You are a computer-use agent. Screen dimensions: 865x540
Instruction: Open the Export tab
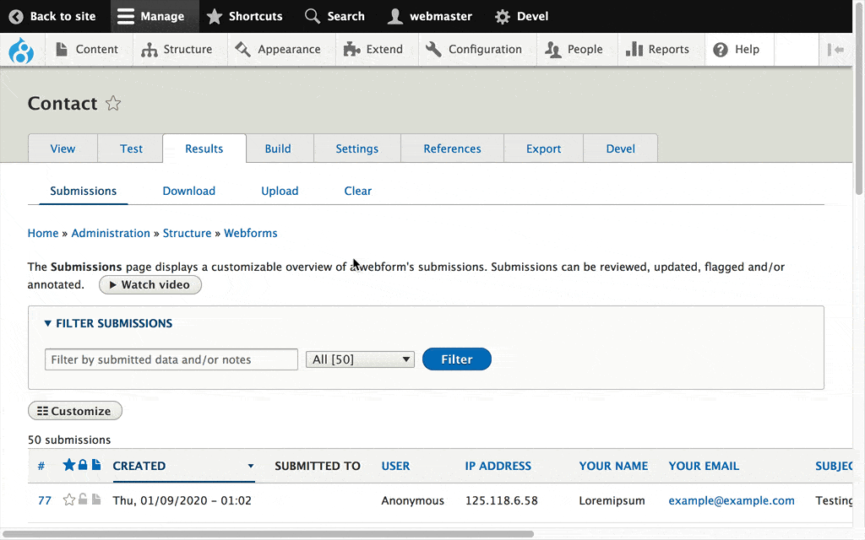(543, 148)
